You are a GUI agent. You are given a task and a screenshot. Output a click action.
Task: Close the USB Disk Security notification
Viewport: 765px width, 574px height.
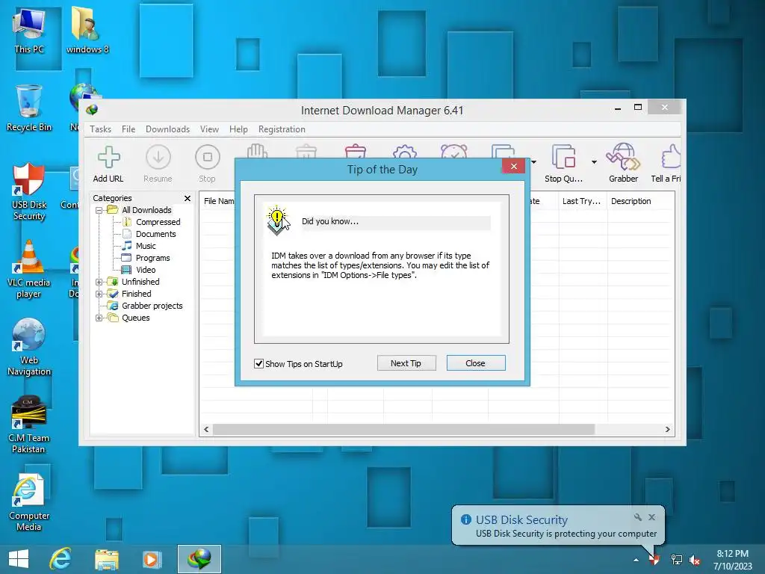click(x=651, y=517)
